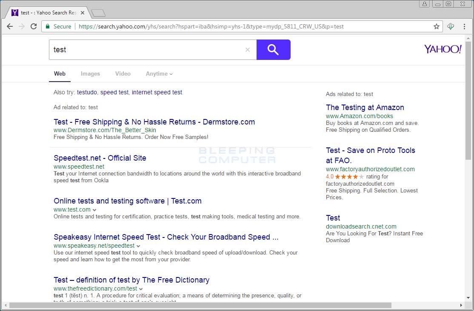Expand the arrow next to www.speakeasy.net/speedtest
The image size is (474, 311).
pos(138,246)
